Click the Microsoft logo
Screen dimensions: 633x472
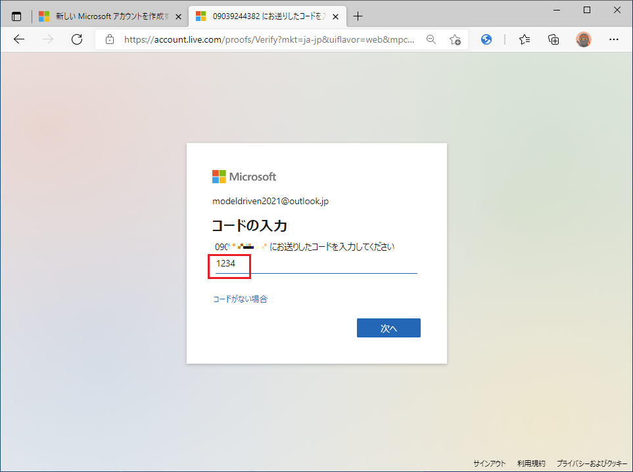(245, 177)
